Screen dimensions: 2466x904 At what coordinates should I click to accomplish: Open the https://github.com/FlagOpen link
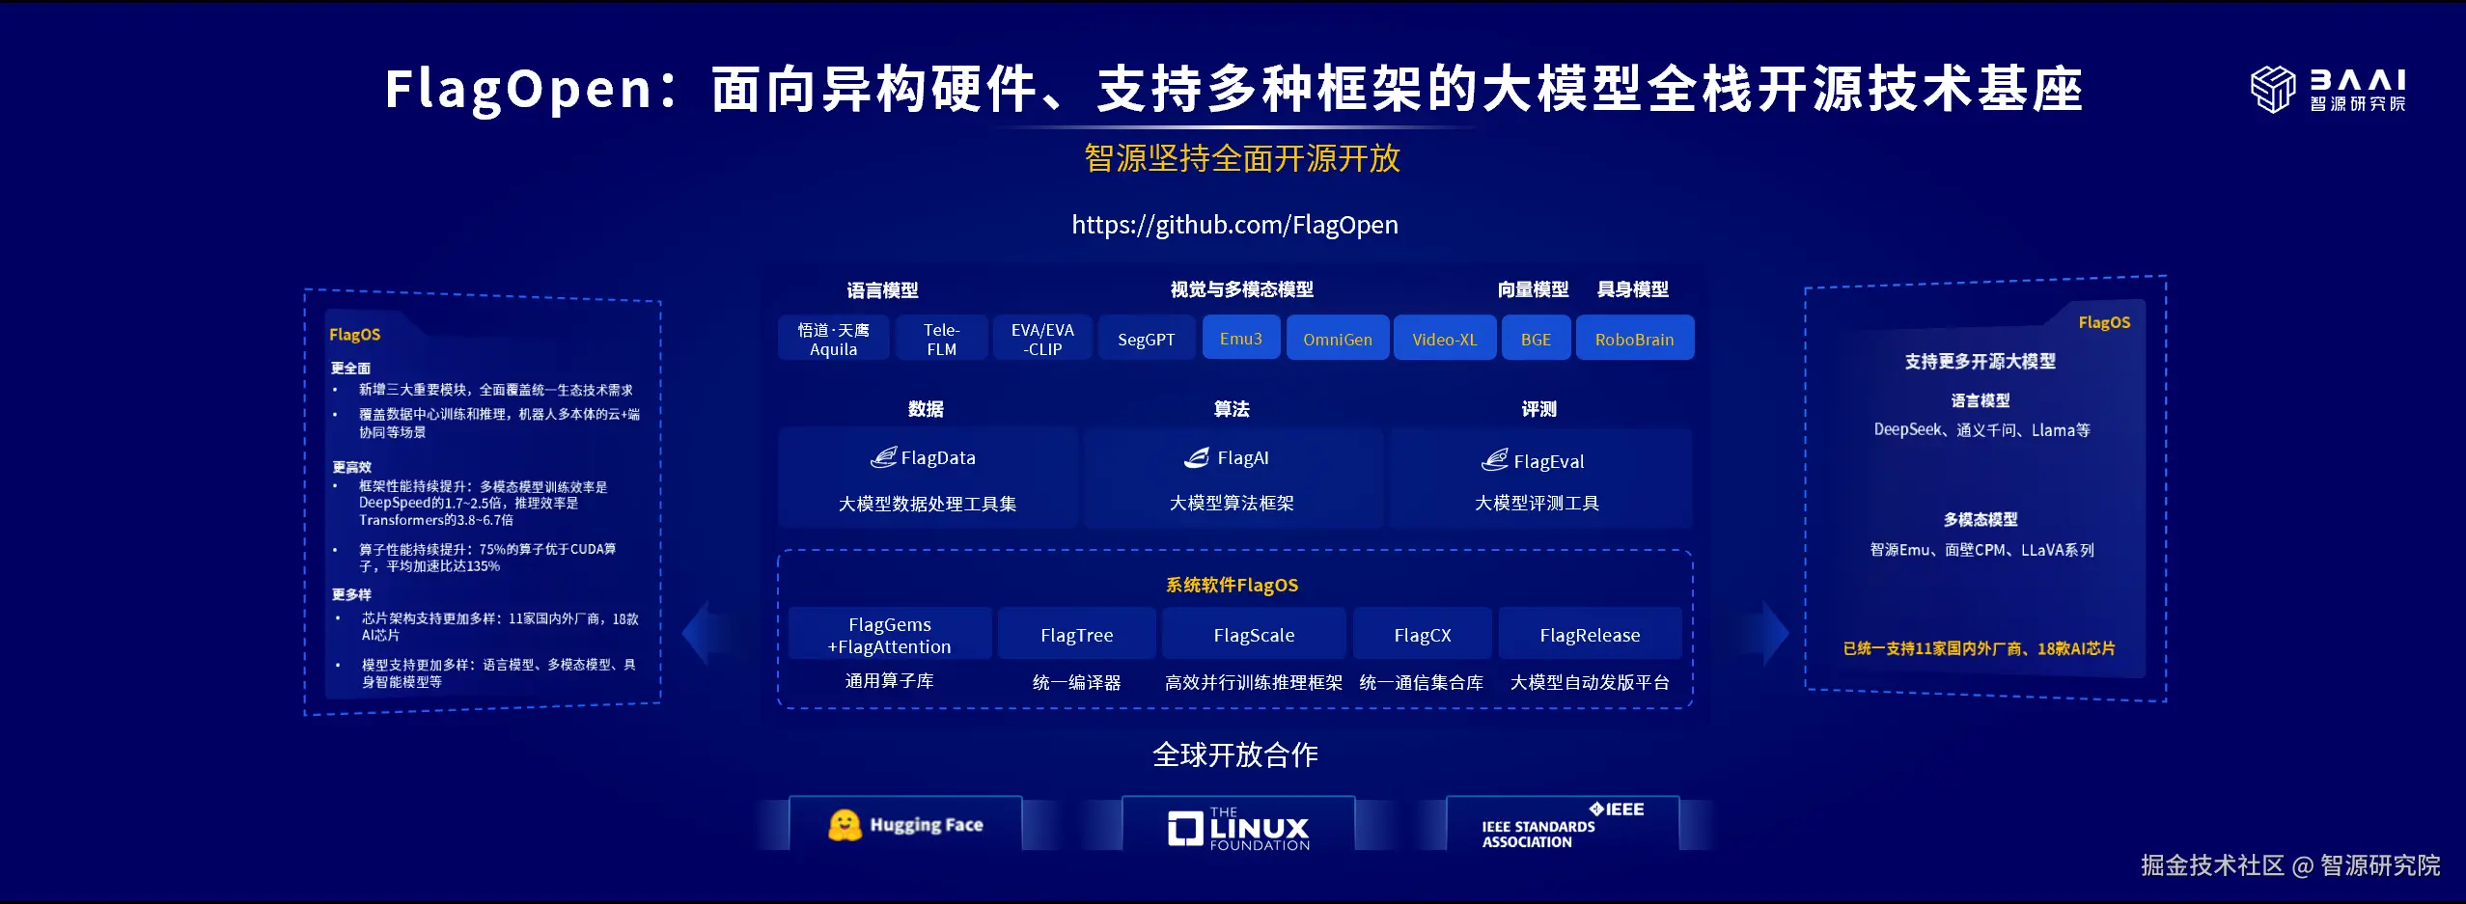click(x=1234, y=225)
